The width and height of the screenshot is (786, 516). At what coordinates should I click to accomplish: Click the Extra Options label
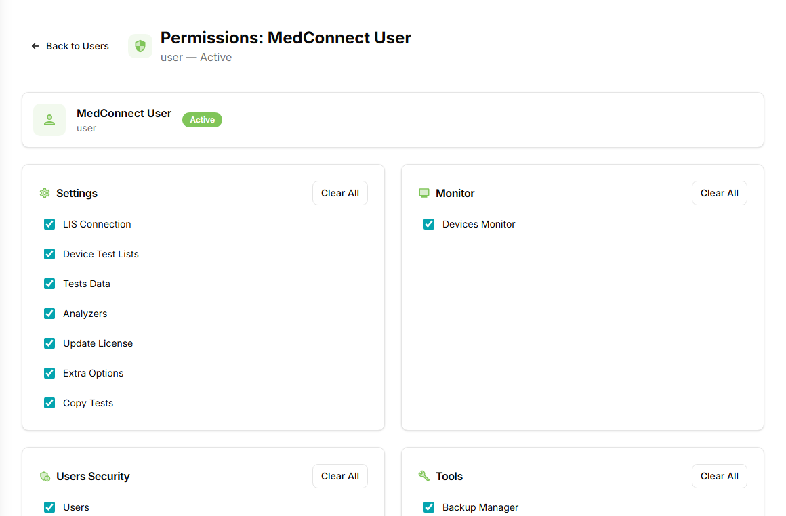[x=93, y=373]
